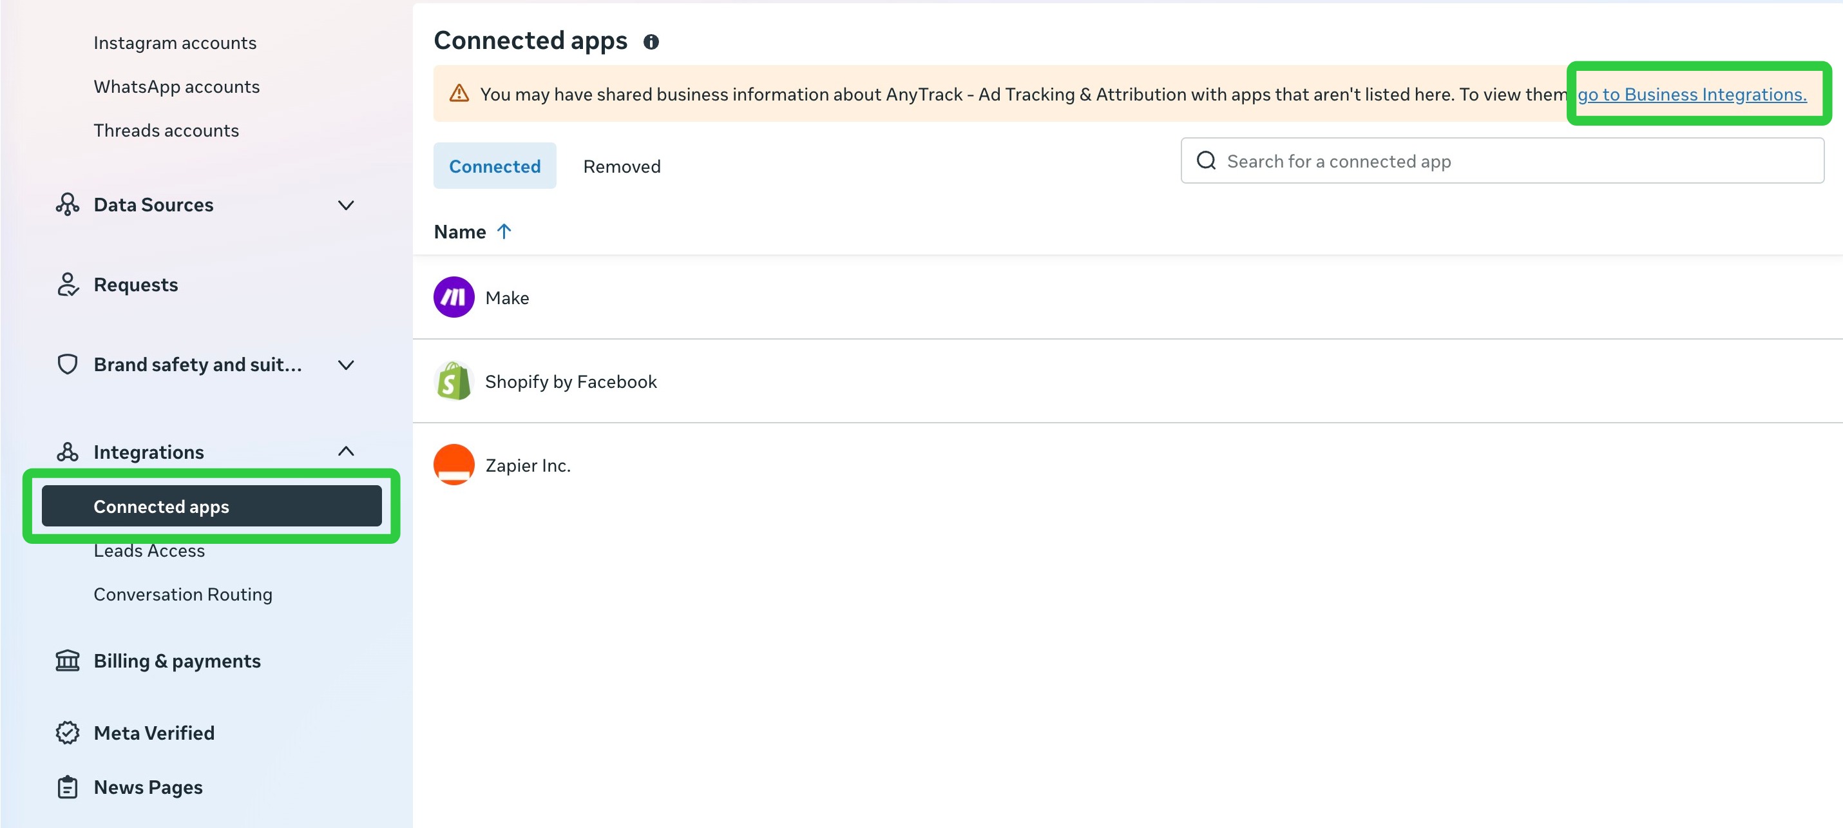Switch to the Removed tab
The width and height of the screenshot is (1843, 828).
(622, 166)
